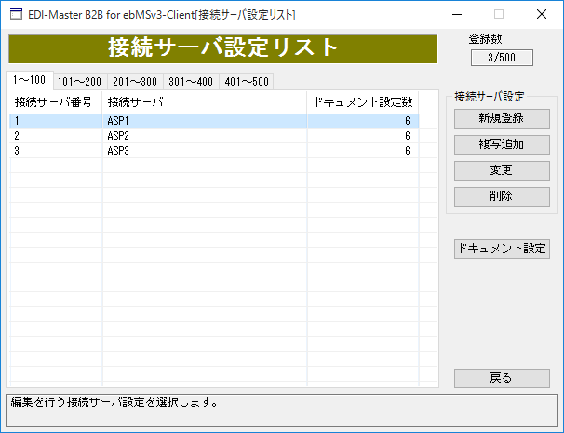Click the 登録数 count field

(501, 58)
